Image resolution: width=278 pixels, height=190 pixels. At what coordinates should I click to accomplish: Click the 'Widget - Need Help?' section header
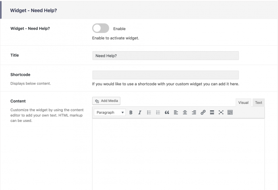33,10
